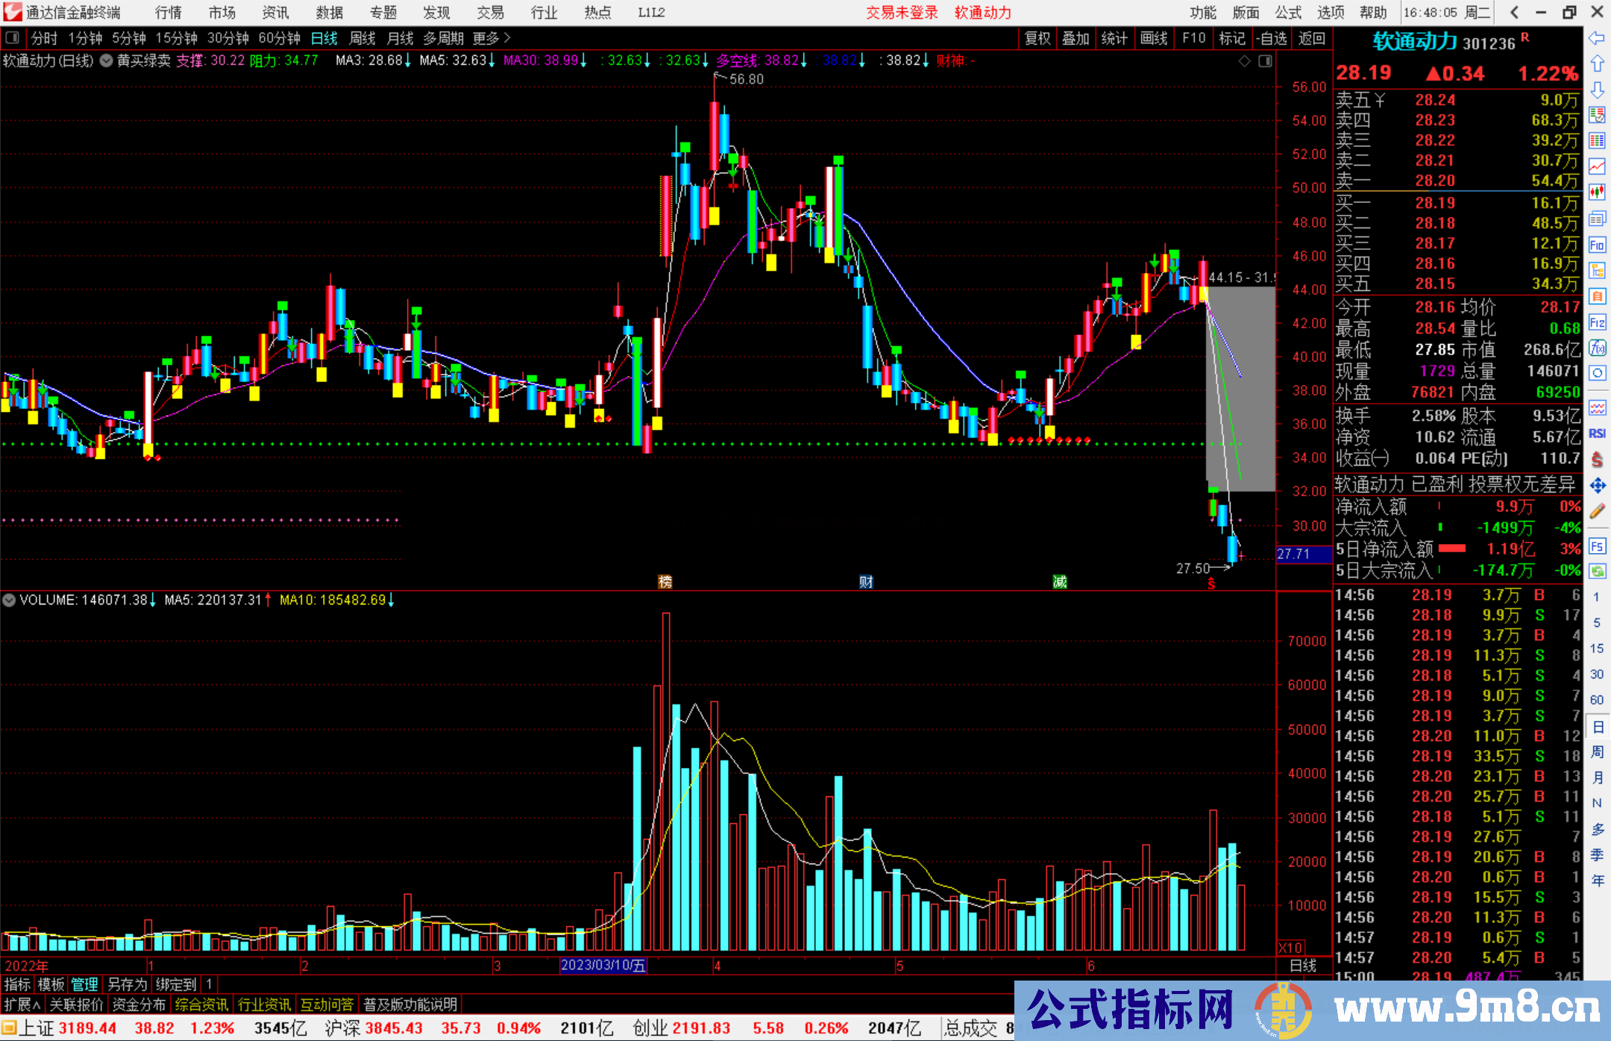Open the 行情 menu
The image size is (1611, 1041).
click(x=169, y=13)
